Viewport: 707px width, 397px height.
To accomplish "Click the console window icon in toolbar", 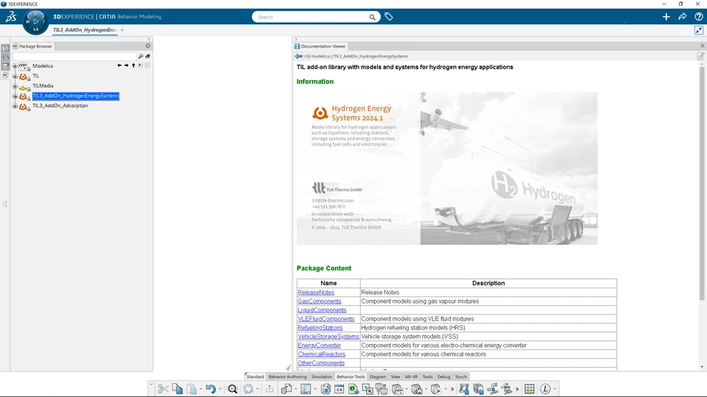I will [339, 388].
